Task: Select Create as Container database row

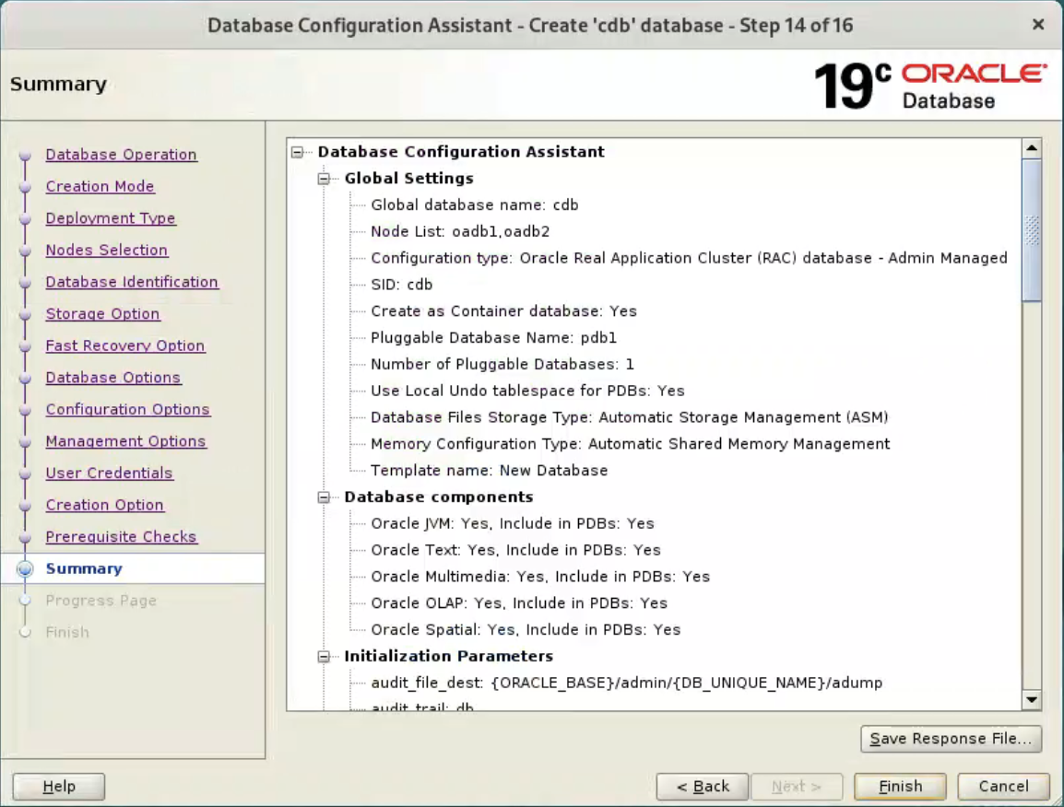Action: tap(503, 311)
